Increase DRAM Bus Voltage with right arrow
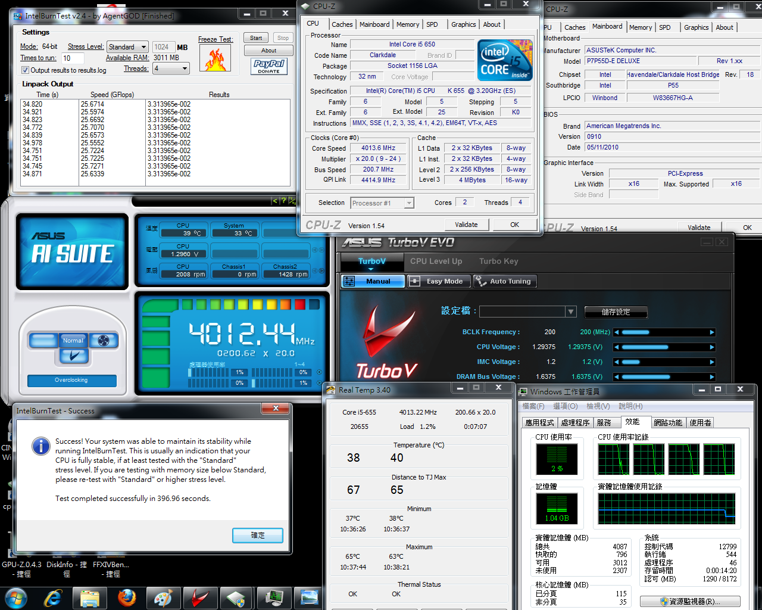This screenshot has width=762, height=610. pos(712,377)
